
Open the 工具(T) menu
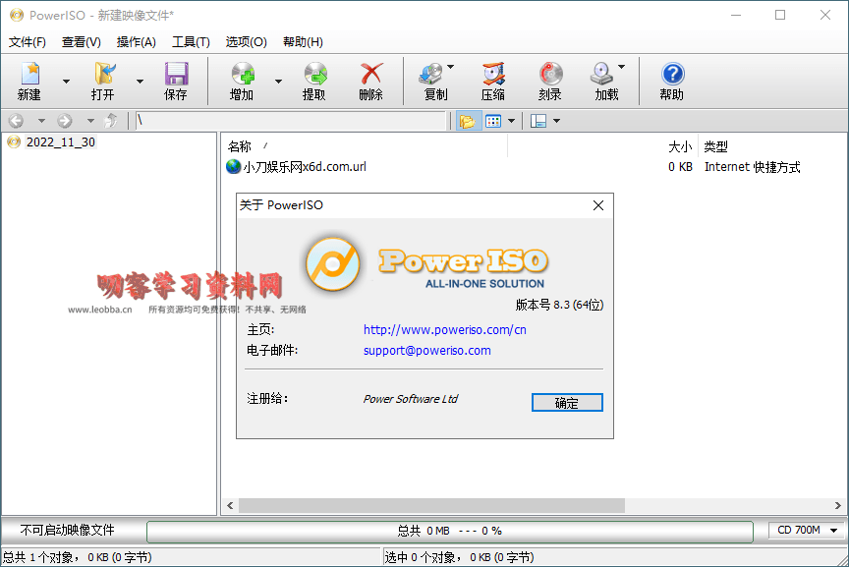point(191,42)
